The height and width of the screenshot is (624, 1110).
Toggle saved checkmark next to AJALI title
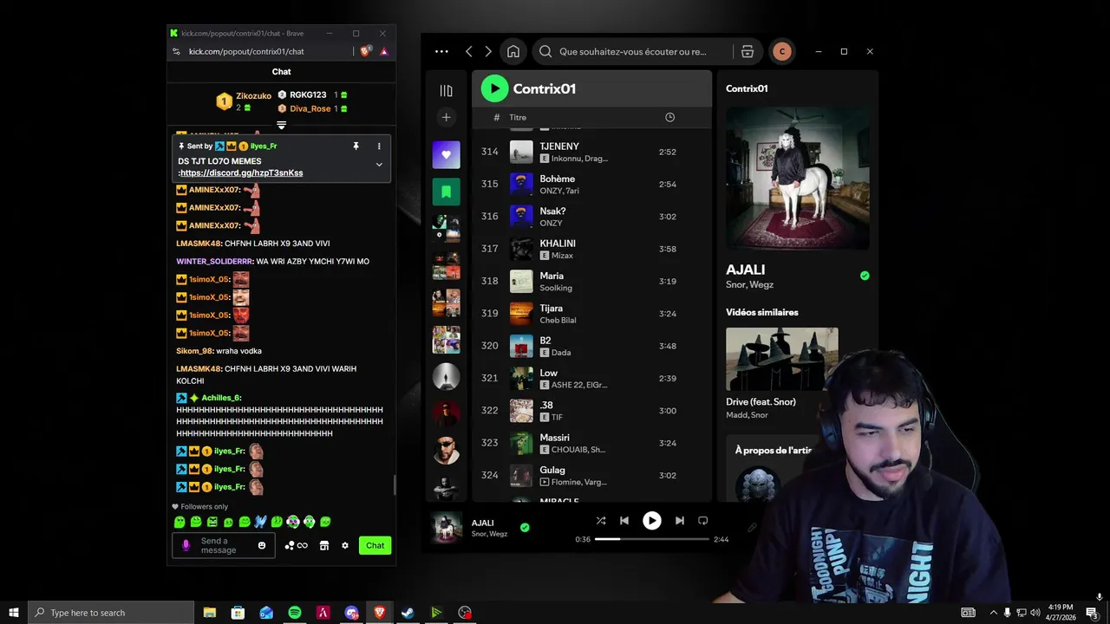(865, 276)
